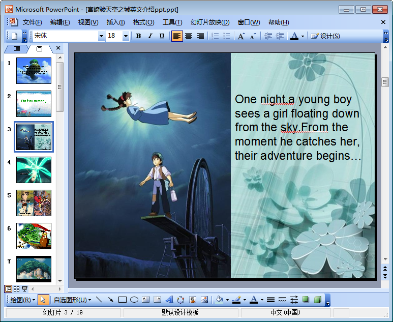This screenshot has width=393, height=322.
Task: Toggle Bold formatting
Action: (x=138, y=36)
